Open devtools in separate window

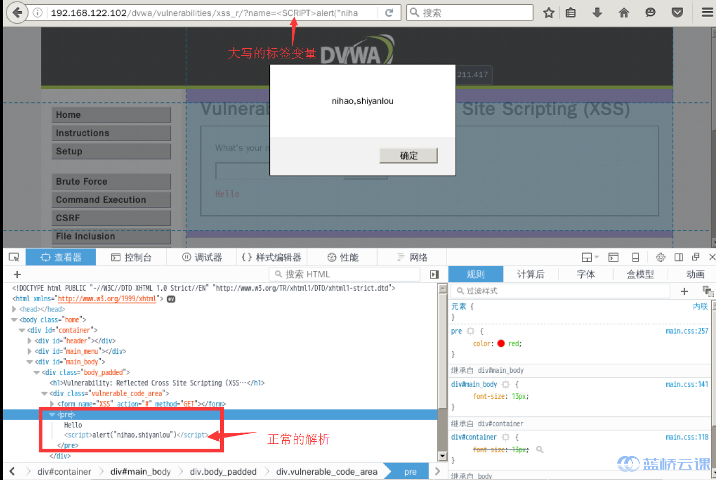(696, 257)
